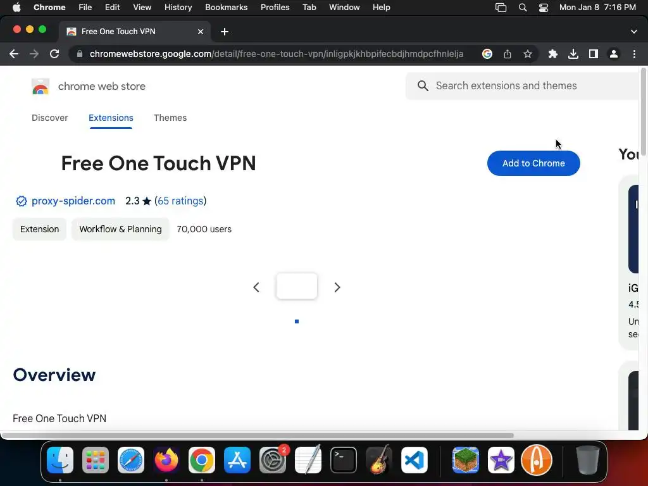Click Google Chrome in the dock
Screen dimensions: 648x486
pyautogui.click(x=202, y=460)
